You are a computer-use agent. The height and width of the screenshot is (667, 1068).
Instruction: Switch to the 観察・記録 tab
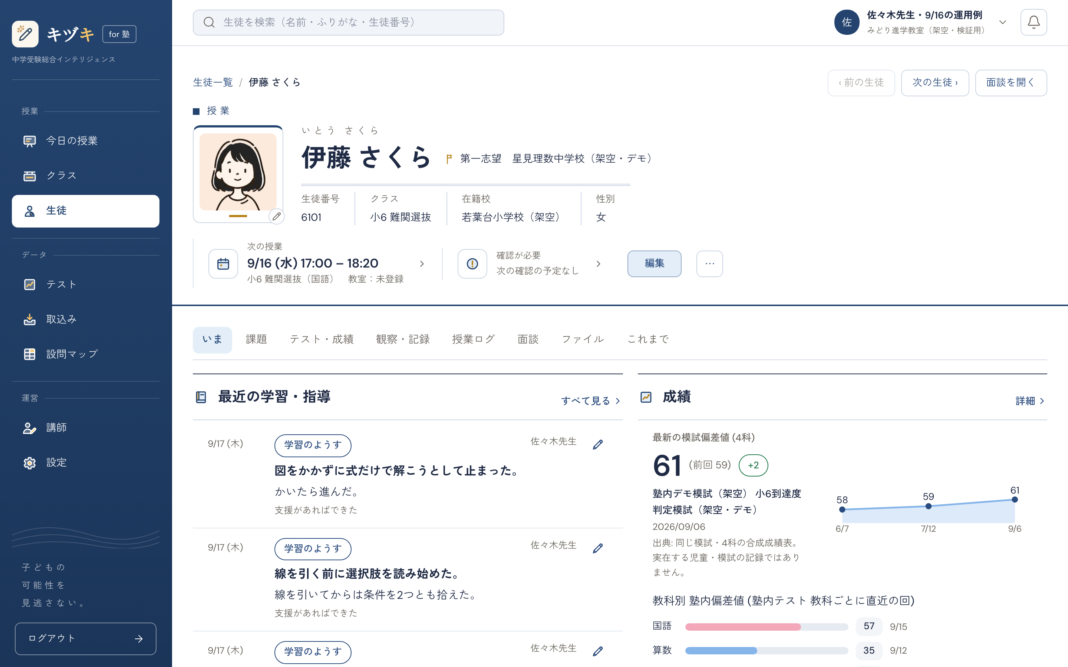point(402,339)
